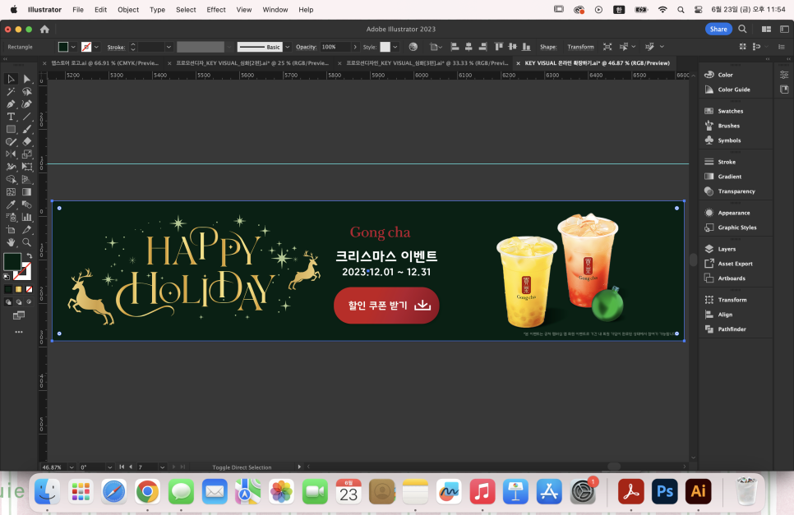The height and width of the screenshot is (515, 794).
Task: Click the large Fill color swatch in toolbar
Action: (x=12, y=261)
